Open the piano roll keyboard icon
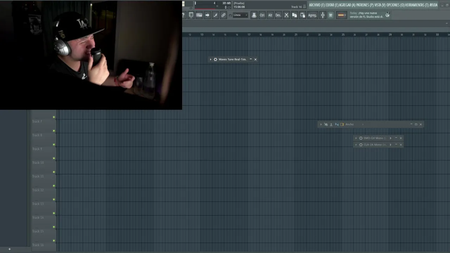The height and width of the screenshot is (253, 450). click(x=199, y=15)
